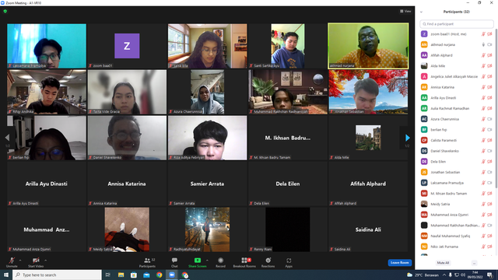Open the Chat icon in toolbar

tap(174, 261)
